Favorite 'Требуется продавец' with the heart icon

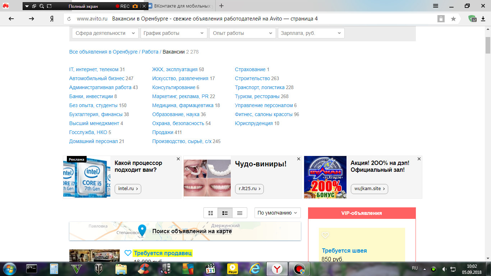[x=127, y=253]
